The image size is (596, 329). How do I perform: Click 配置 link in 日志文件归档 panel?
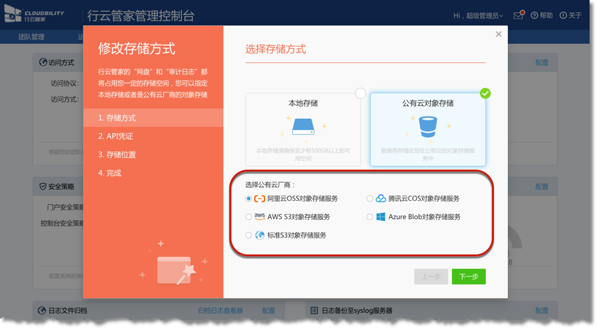(x=268, y=311)
